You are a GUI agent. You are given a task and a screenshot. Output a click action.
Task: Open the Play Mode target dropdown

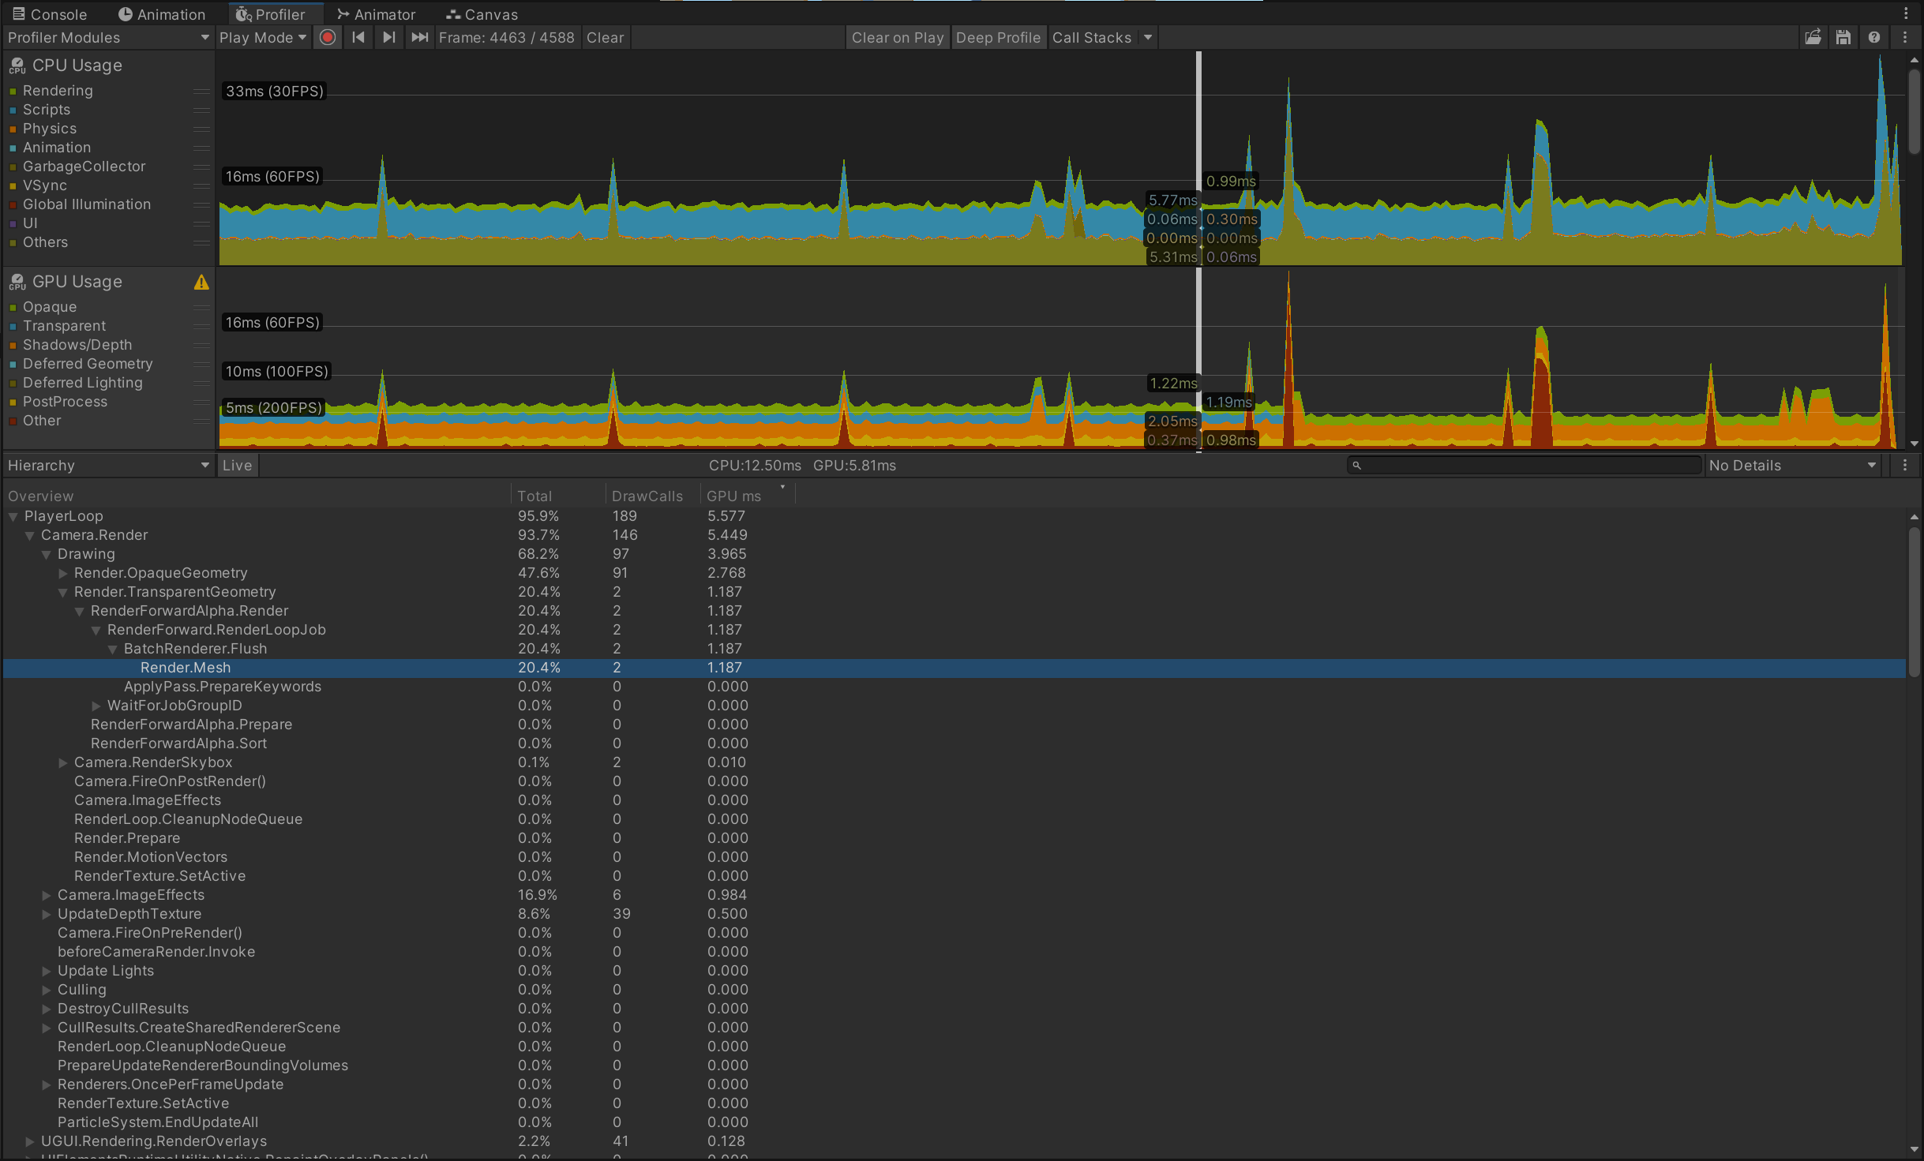tap(263, 37)
